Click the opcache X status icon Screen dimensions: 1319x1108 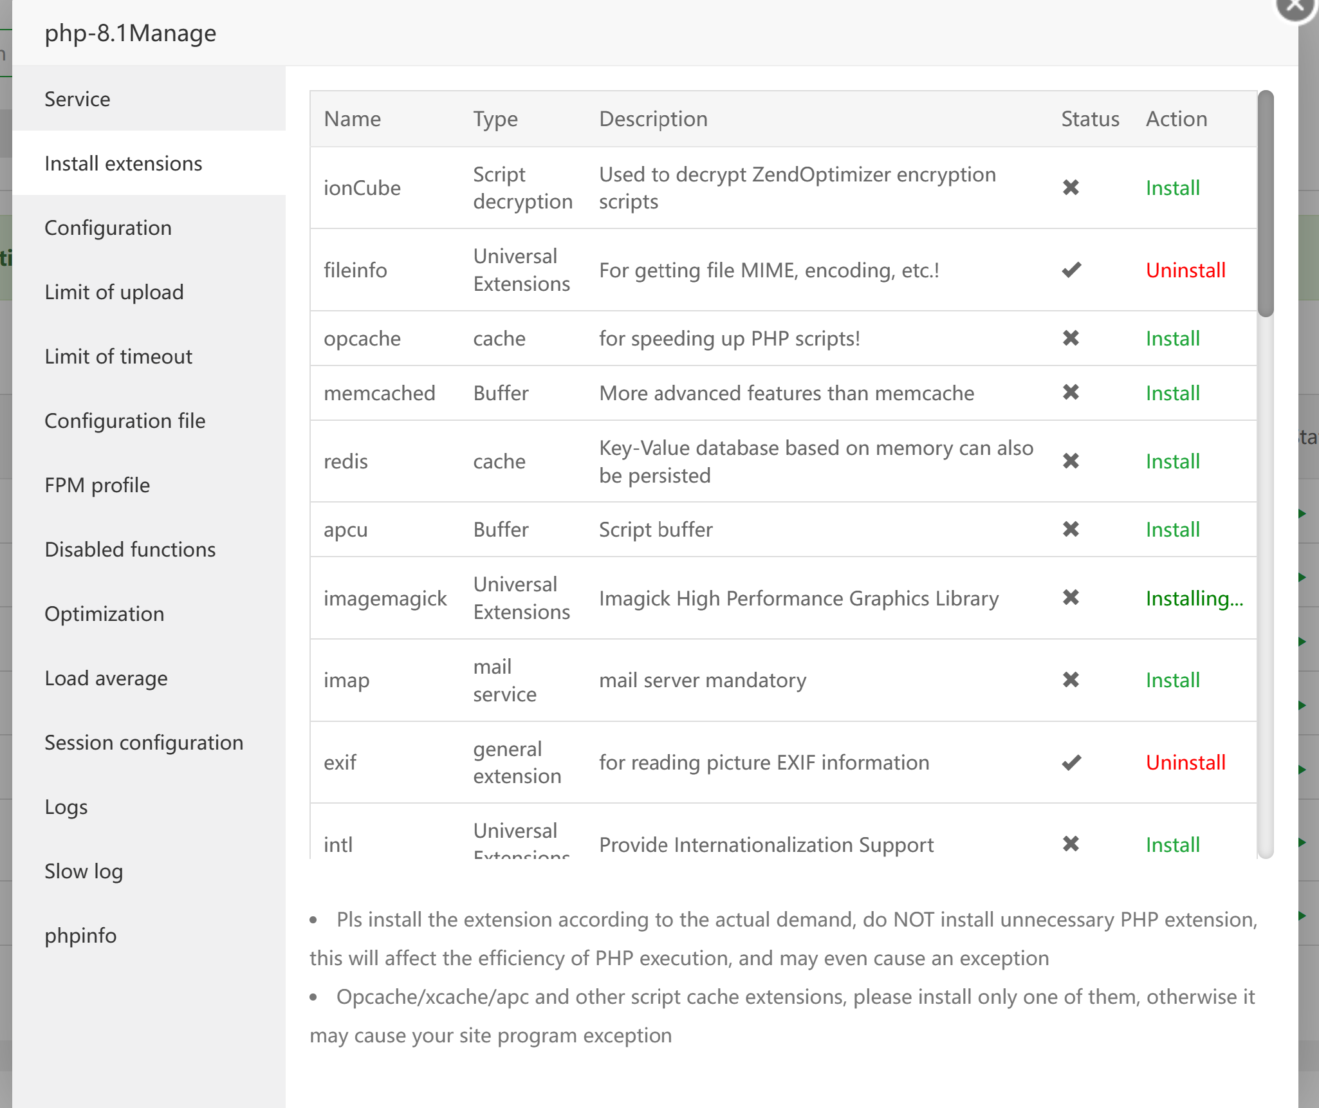pos(1071,338)
